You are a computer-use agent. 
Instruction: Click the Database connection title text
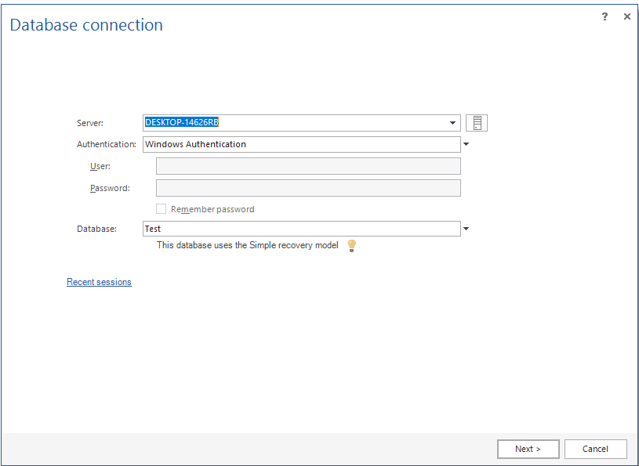(86, 25)
